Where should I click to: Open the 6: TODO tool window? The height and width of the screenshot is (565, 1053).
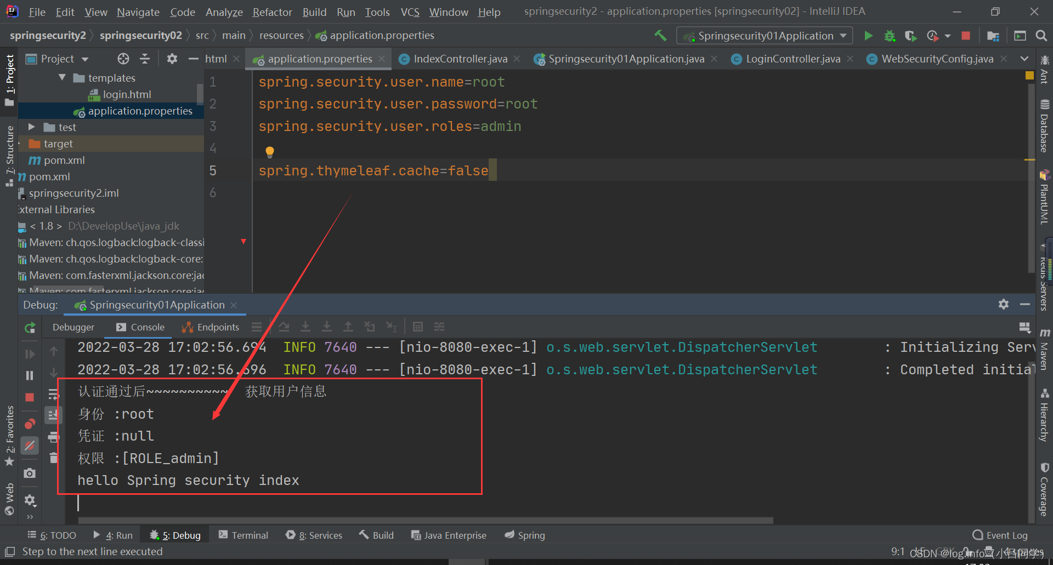click(x=52, y=535)
